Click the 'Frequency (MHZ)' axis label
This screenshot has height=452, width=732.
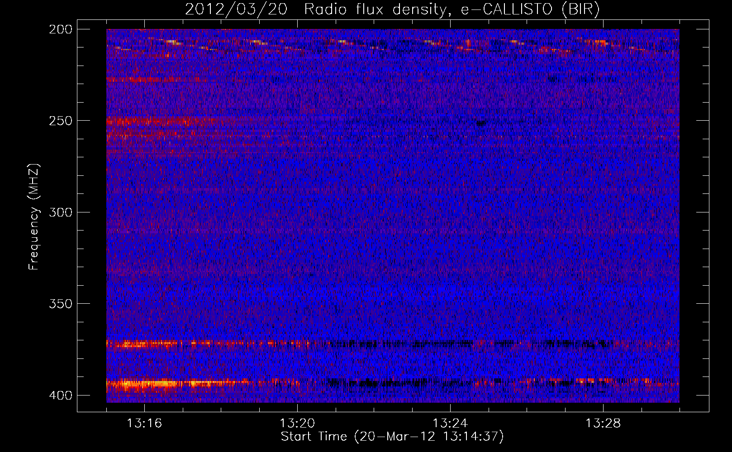pos(34,217)
